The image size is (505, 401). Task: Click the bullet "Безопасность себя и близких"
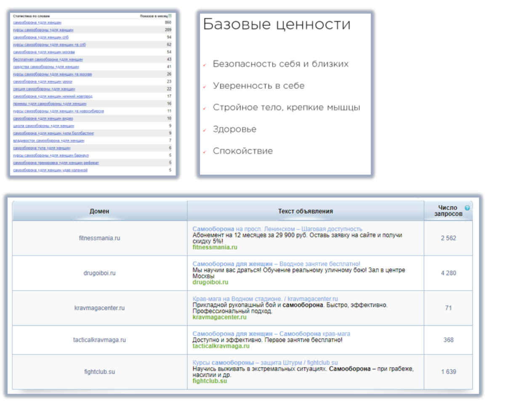point(281,64)
